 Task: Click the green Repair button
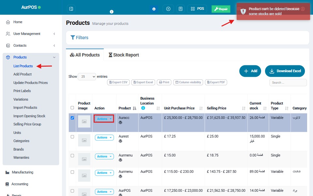(221, 9)
